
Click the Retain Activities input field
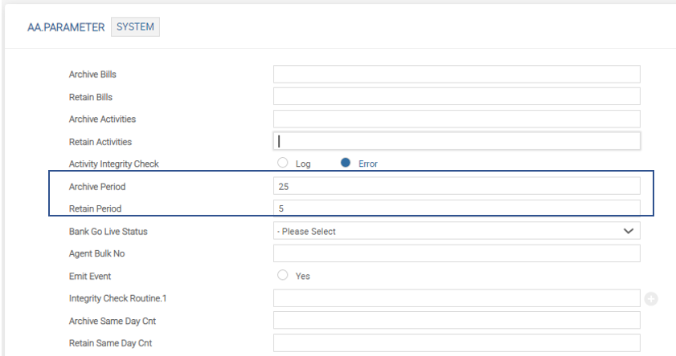pos(456,141)
